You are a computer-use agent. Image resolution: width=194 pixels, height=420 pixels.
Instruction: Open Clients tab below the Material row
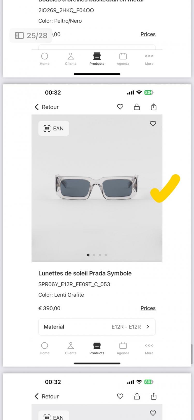pos(71,348)
